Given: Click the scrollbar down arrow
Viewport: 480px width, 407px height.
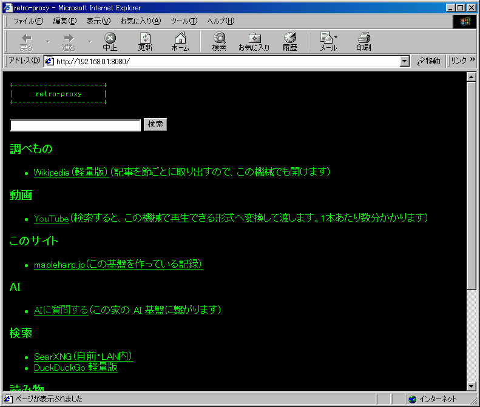Looking at the screenshot, I should [472, 386].
